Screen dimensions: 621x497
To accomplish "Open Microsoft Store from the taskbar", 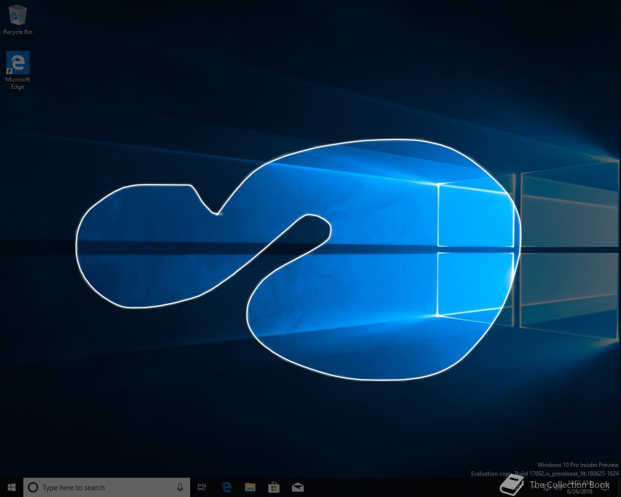I will click(x=274, y=487).
